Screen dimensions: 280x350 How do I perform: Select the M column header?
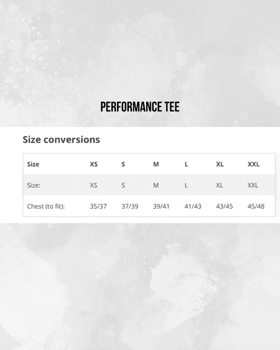(x=156, y=164)
